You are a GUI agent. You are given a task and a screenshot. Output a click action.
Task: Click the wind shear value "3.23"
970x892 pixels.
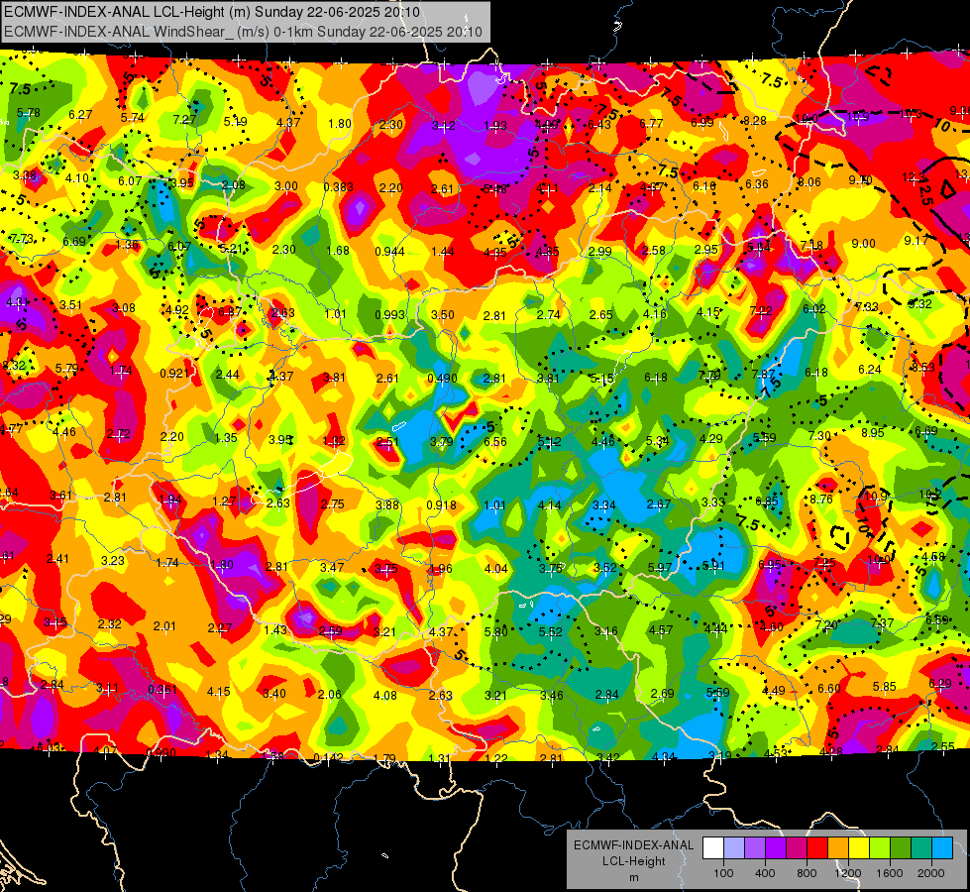113,560
